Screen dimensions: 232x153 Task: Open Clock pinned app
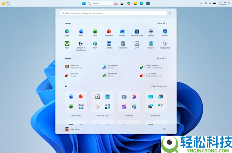(x=137, y=45)
